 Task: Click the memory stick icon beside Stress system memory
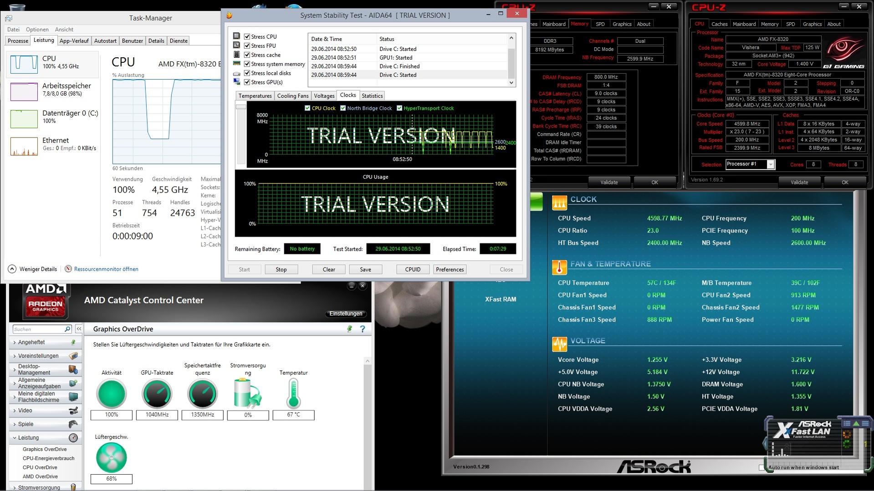tap(236, 63)
